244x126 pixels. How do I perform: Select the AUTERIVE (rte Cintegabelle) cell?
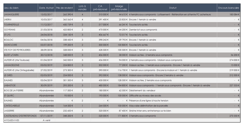point(21,70)
